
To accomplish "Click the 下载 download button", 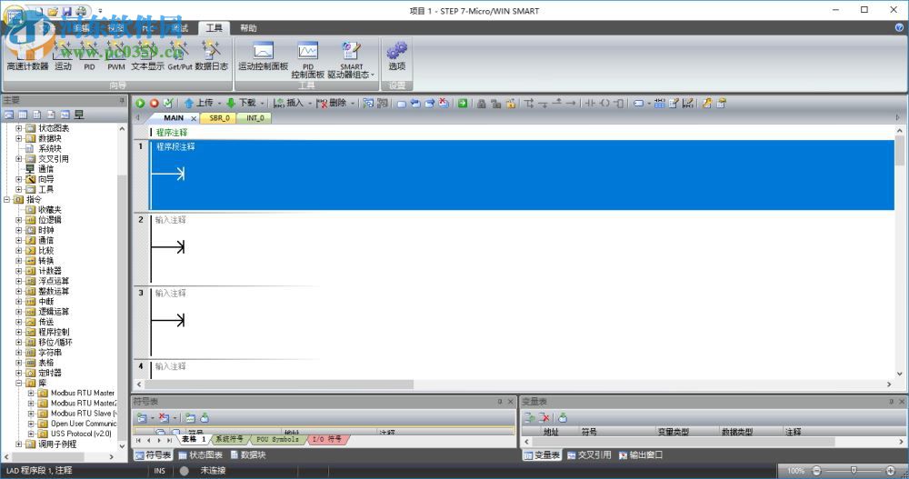I will tap(241, 104).
